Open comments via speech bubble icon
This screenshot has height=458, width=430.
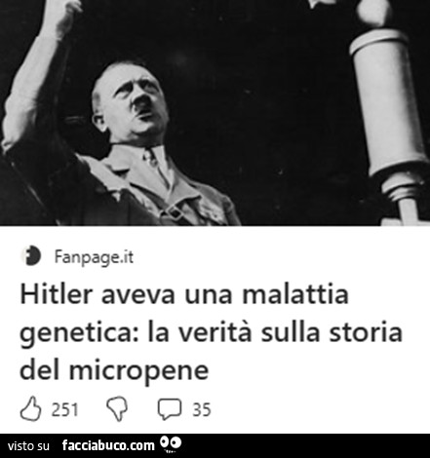(170, 409)
